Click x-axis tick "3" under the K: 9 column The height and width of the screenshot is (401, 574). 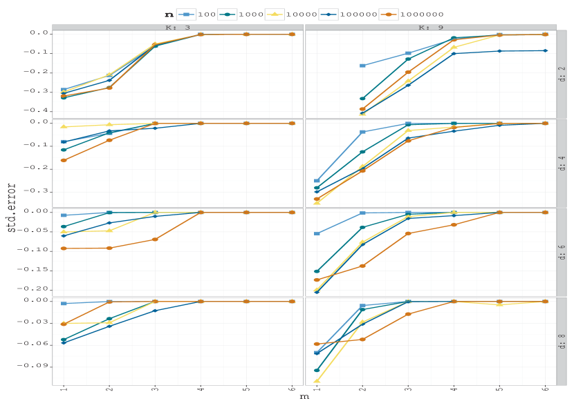click(408, 389)
